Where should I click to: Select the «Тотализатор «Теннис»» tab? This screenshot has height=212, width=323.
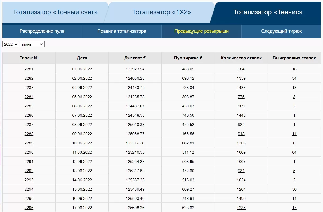pyautogui.click(x=268, y=12)
